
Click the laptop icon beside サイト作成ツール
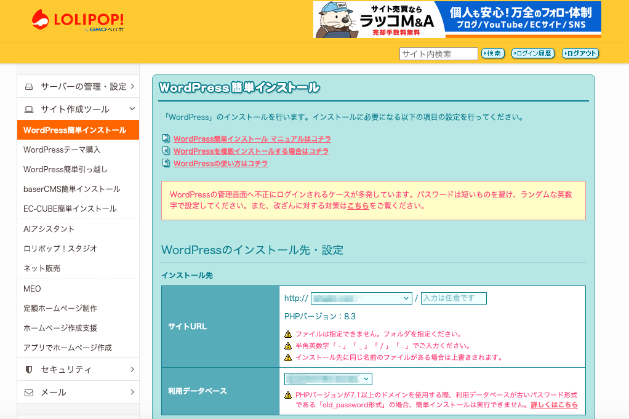pyautogui.click(x=29, y=110)
